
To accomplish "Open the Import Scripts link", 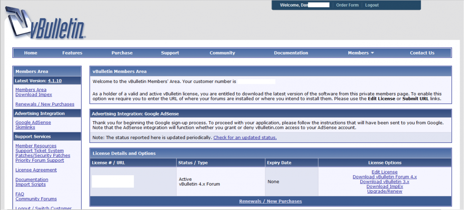I will [31, 185].
